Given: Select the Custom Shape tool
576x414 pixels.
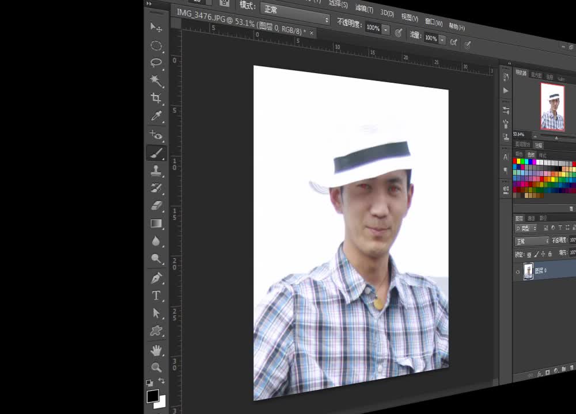Looking at the screenshot, I should tap(156, 331).
